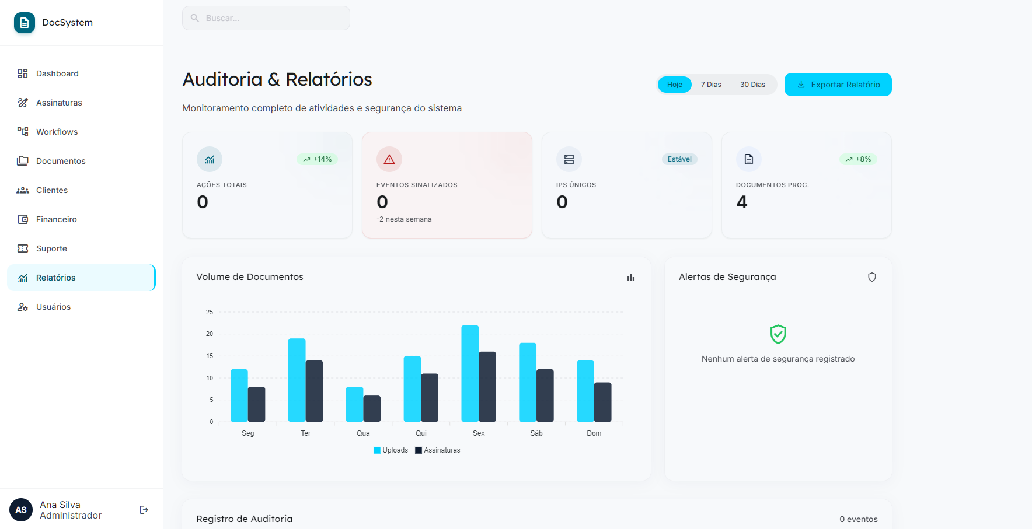
Task: Click the +14% trend badge
Action: coord(317,159)
